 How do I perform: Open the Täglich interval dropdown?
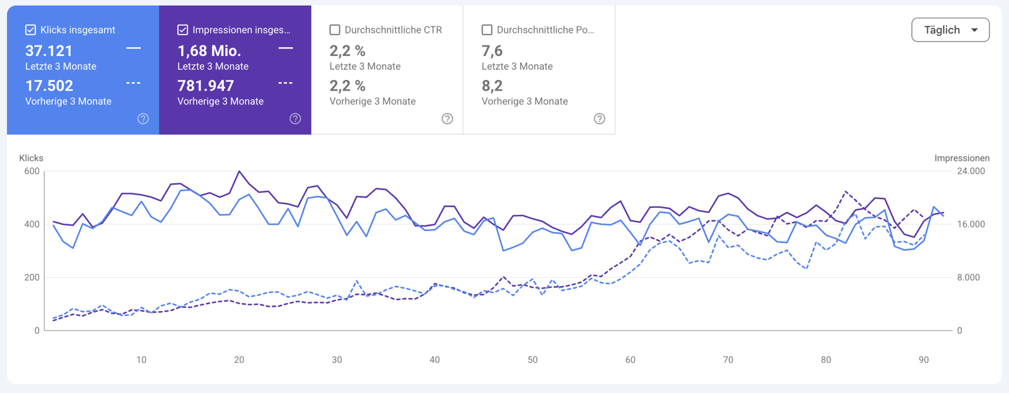950,30
